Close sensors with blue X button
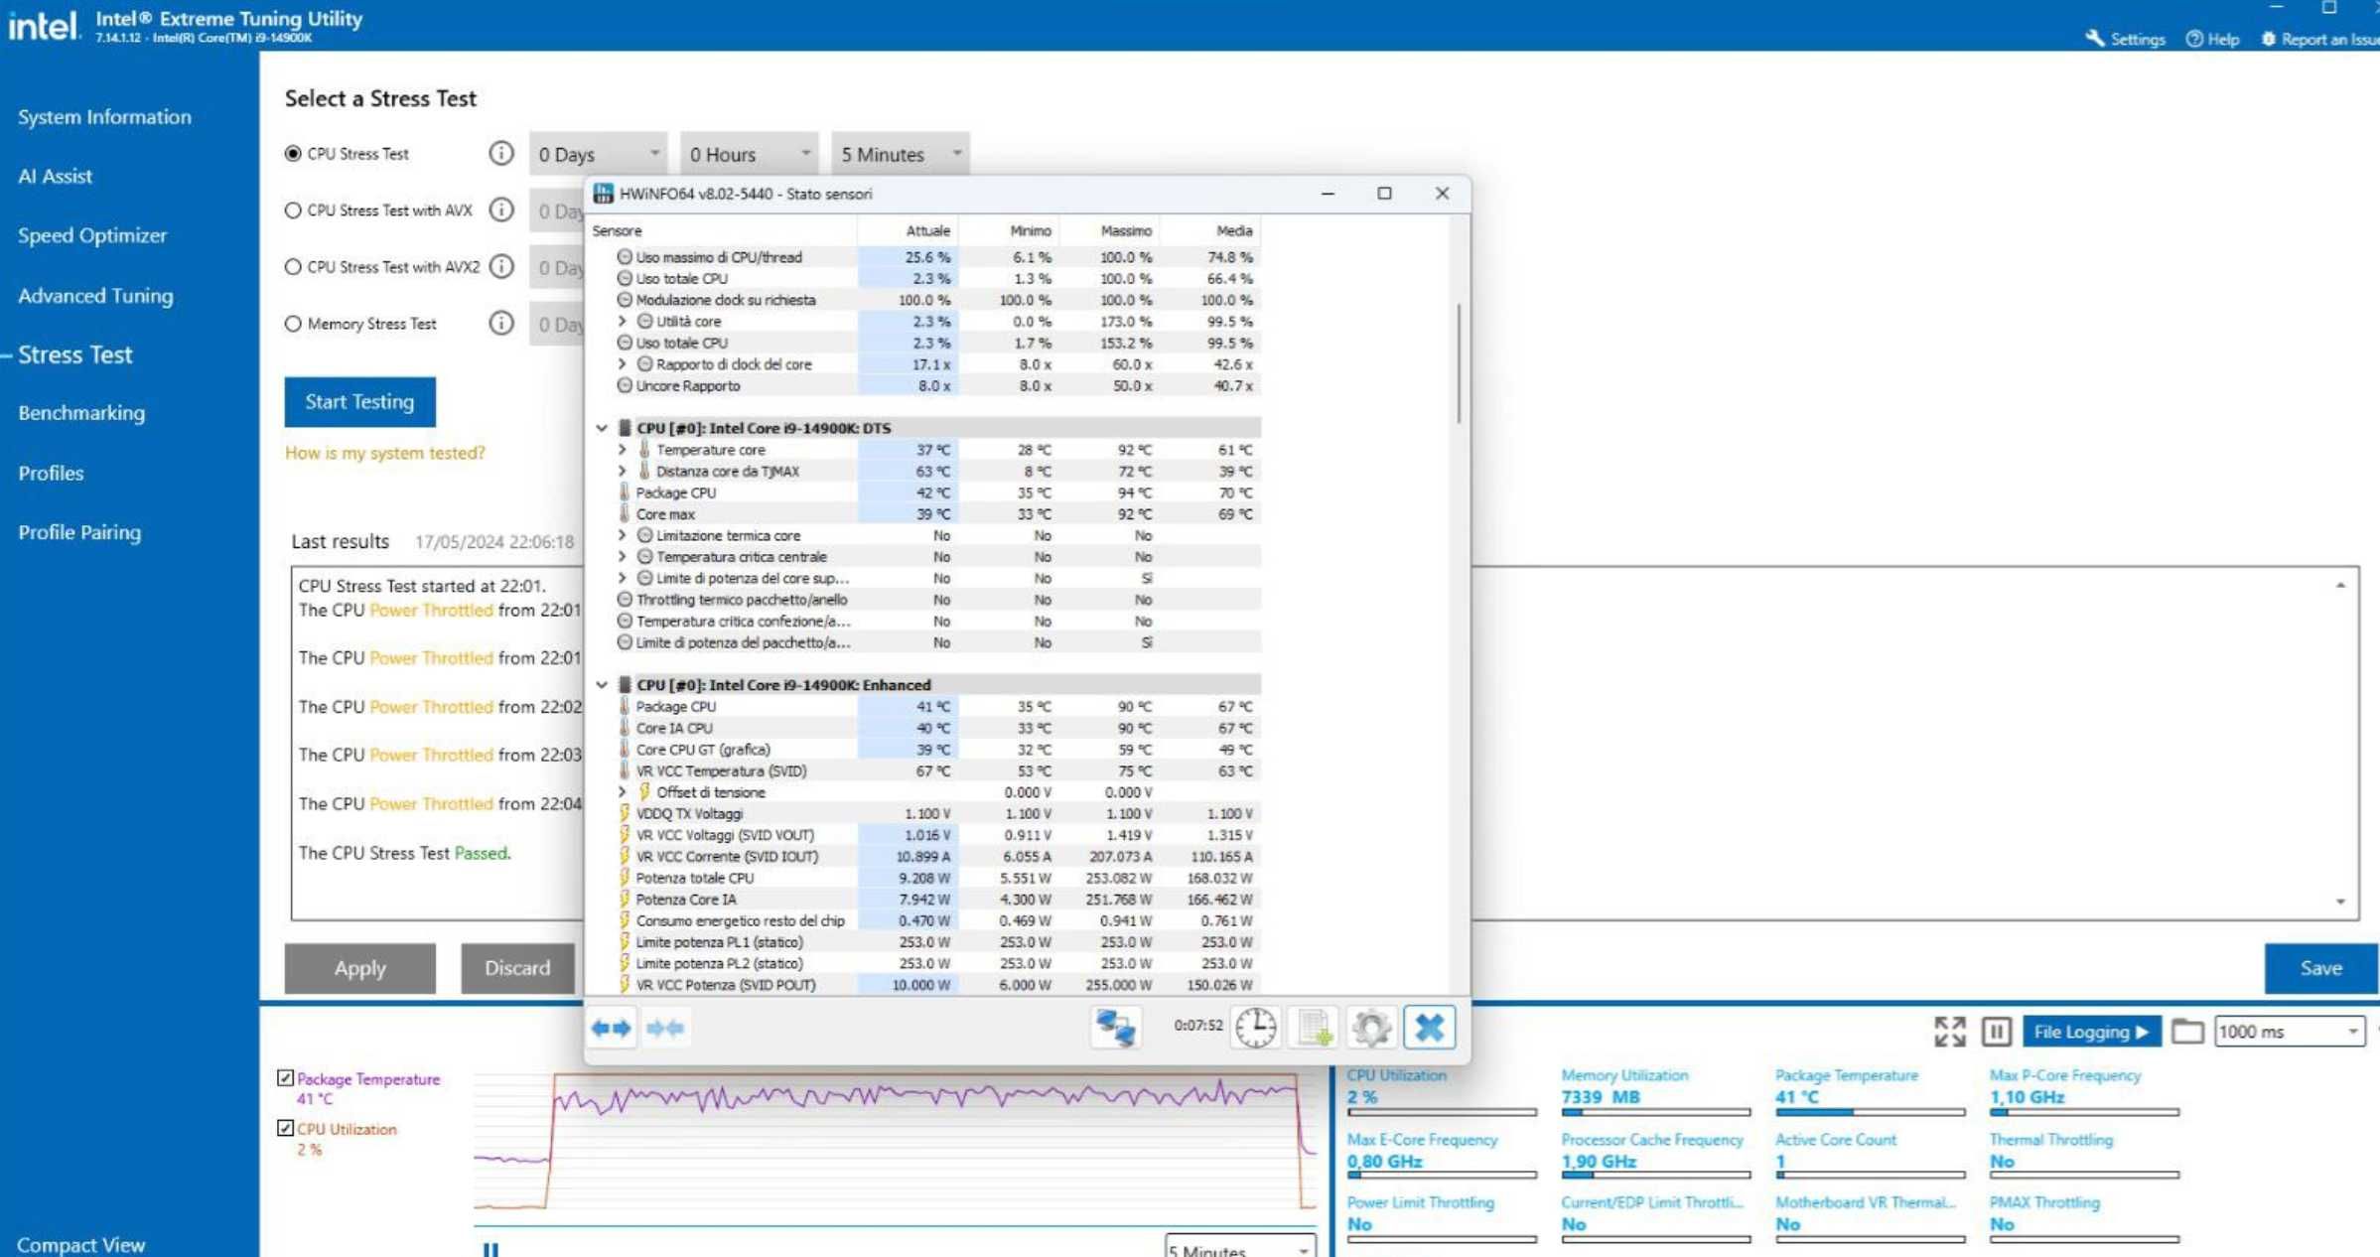The width and height of the screenshot is (2380, 1257). coord(1430,1028)
